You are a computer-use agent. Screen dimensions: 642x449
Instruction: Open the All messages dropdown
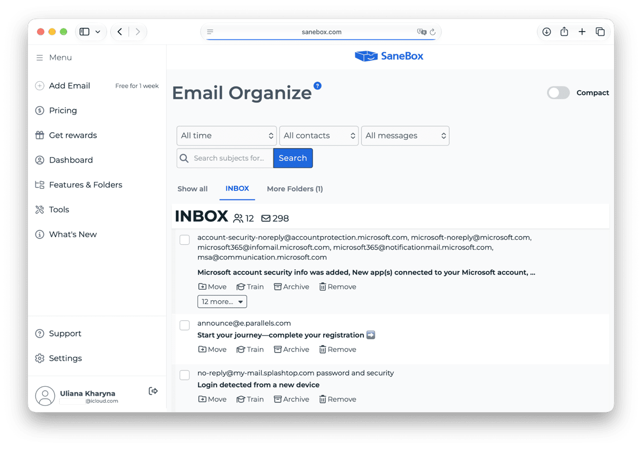[405, 136]
